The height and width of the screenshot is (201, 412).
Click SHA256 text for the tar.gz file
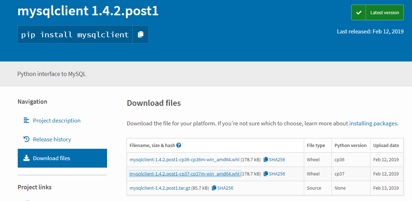click(x=225, y=188)
